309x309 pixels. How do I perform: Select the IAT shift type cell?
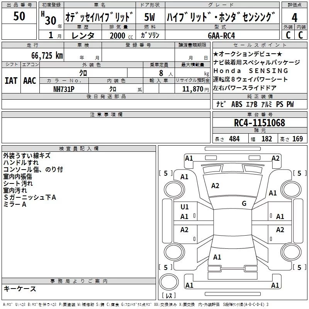11,81
